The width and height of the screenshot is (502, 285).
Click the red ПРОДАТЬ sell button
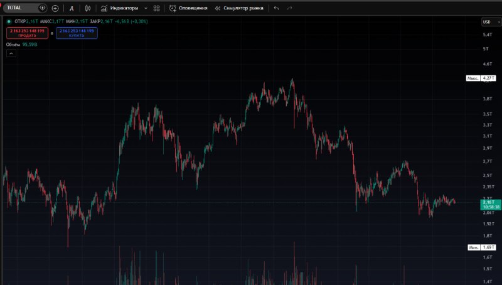27,33
